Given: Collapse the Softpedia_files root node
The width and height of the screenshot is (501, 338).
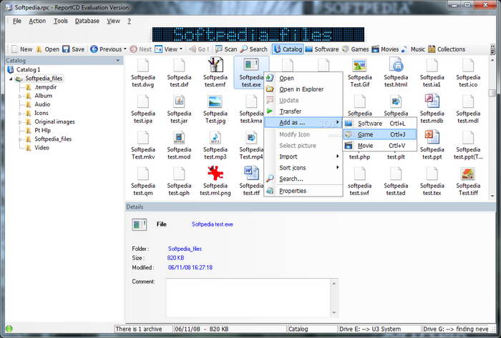Looking at the screenshot, I should (11, 79).
